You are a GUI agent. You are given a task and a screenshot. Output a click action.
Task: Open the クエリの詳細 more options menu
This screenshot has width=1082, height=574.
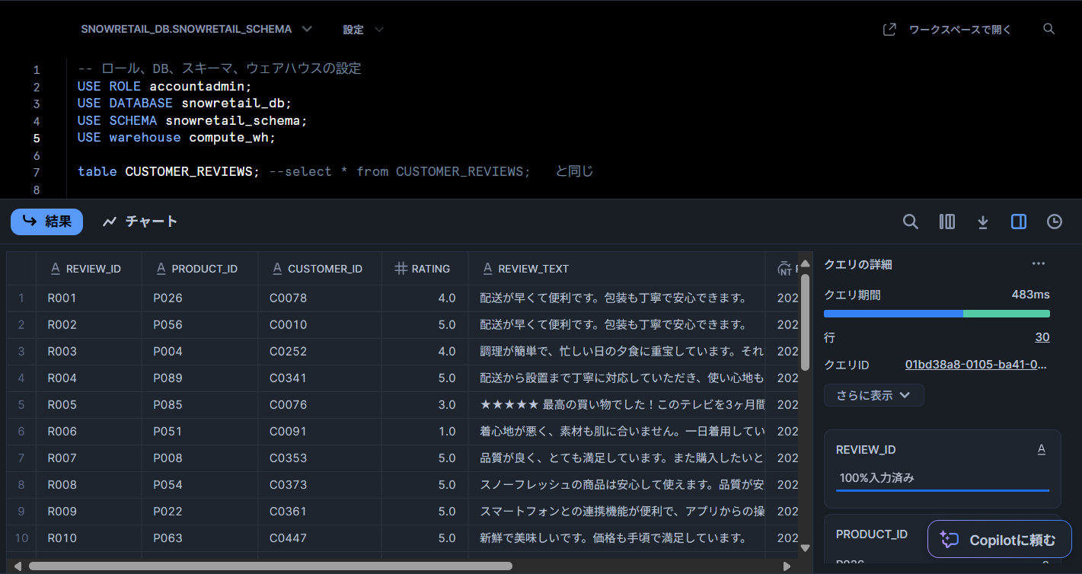(1038, 263)
